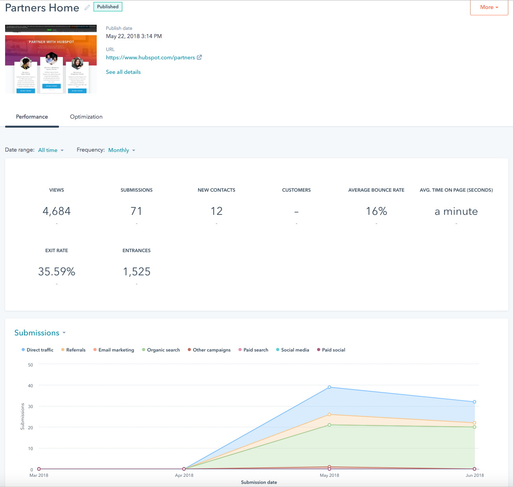
Task: Toggle Paid social legend series
Action: click(x=331, y=350)
